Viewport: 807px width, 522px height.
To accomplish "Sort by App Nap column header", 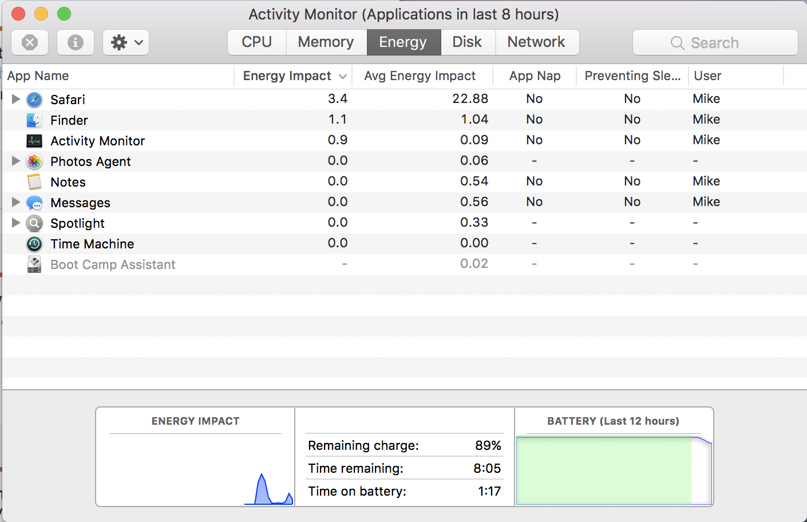I will 535,76.
